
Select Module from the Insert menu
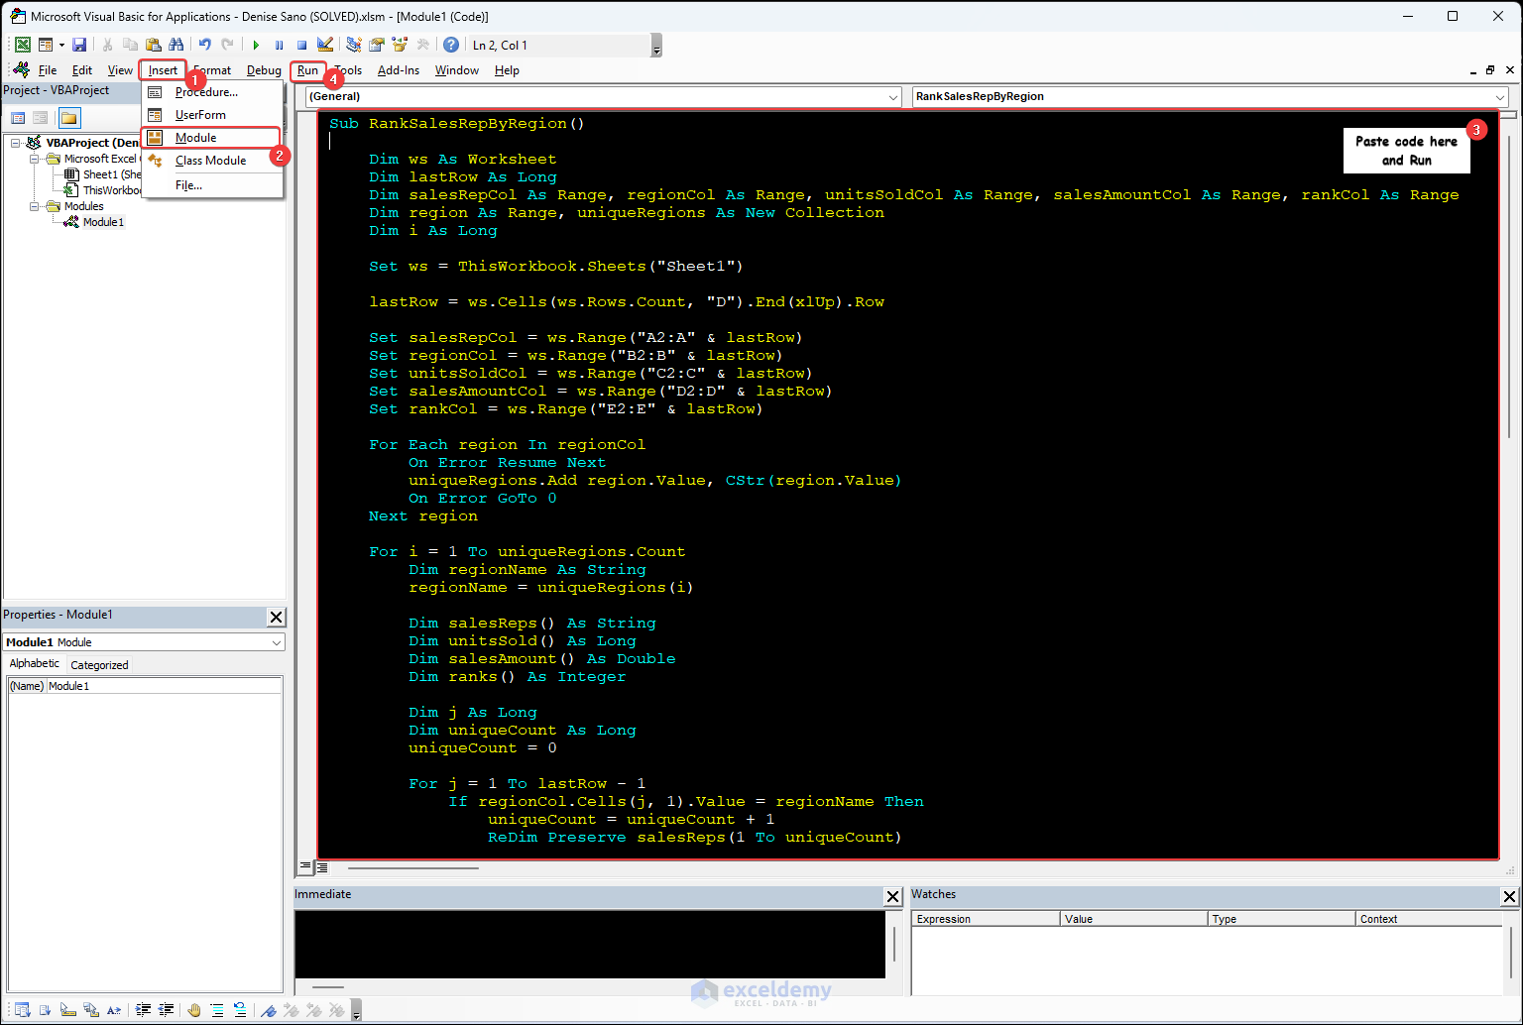(195, 138)
